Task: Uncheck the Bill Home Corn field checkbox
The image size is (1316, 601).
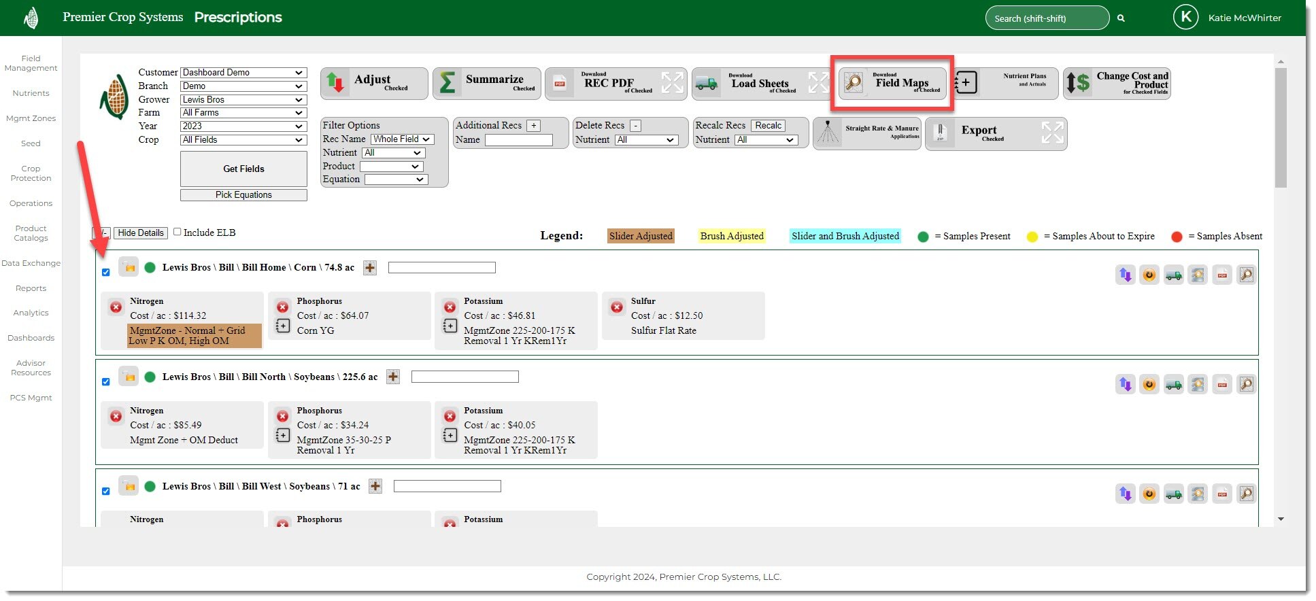Action: (105, 273)
